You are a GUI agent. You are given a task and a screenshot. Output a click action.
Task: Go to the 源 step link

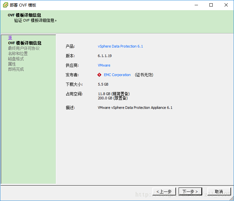click(10, 38)
